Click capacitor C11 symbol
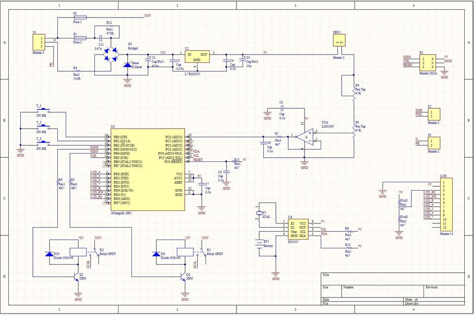Image resolution: width=474 pixels, height=315 pixels. [x=101, y=38]
